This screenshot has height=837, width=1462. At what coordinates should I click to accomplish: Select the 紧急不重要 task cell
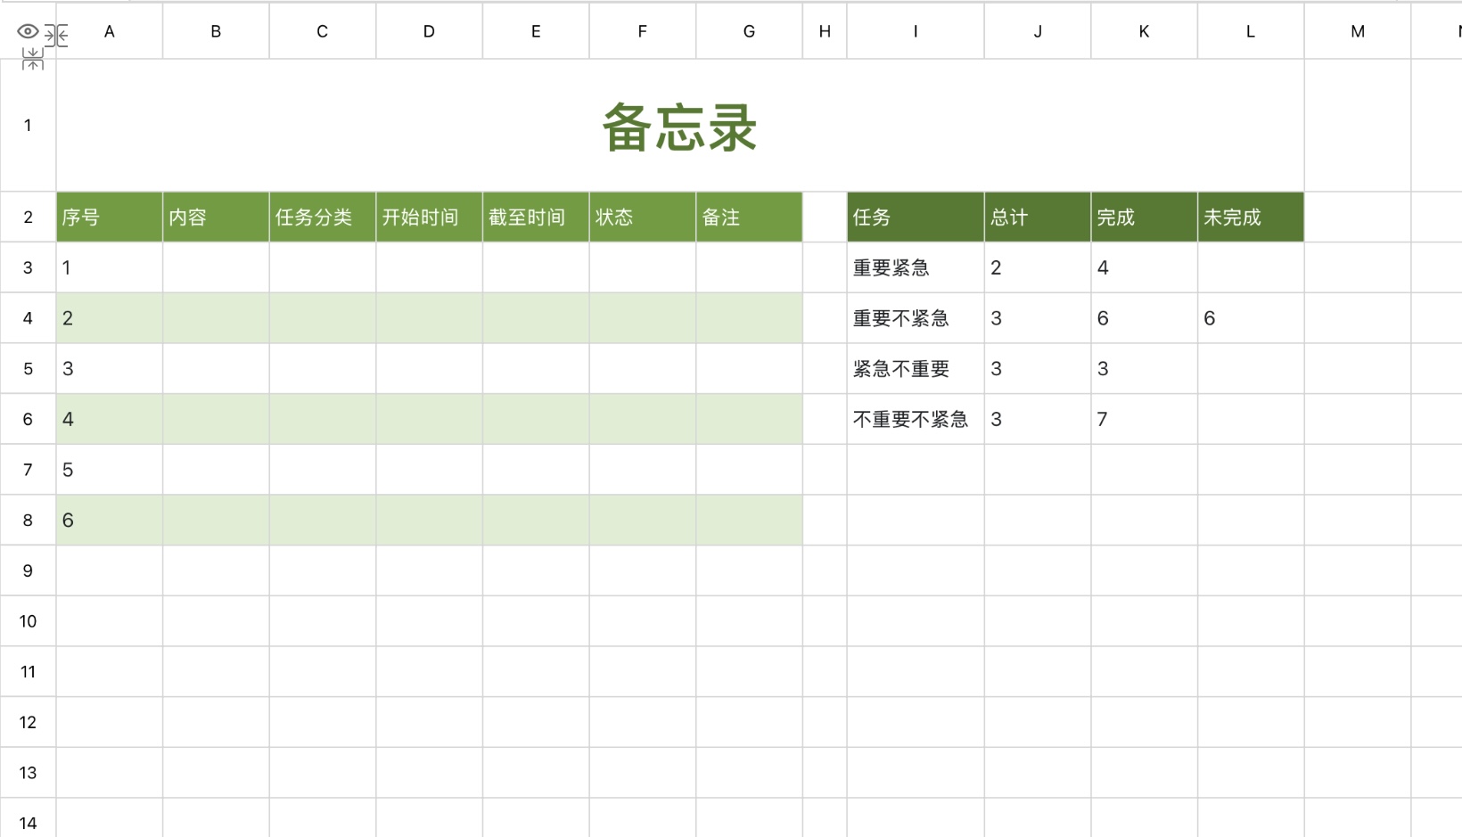coord(916,368)
